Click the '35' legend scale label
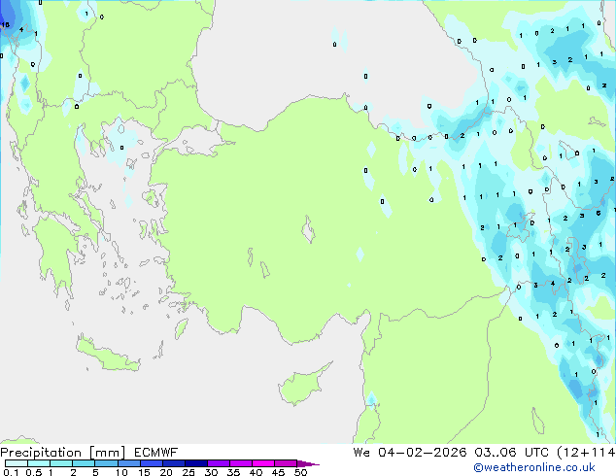 click(x=233, y=472)
